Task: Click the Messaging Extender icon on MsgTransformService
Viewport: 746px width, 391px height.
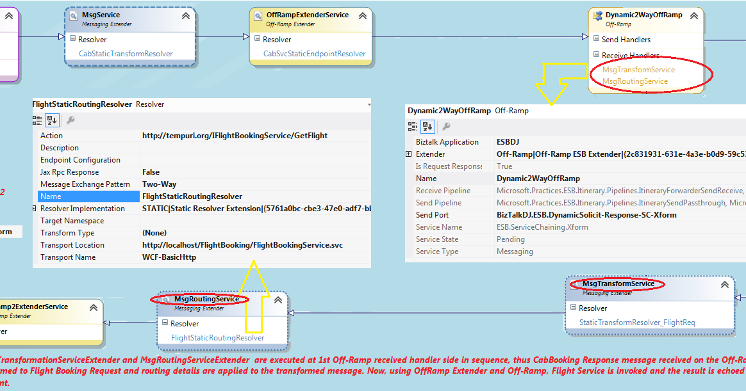Action: coord(572,284)
